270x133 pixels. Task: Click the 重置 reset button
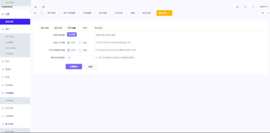pyautogui.click(x=90, y=66)
